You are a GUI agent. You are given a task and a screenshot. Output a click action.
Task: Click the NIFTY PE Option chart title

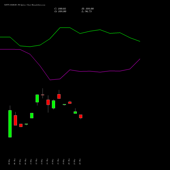pos(24,5)
